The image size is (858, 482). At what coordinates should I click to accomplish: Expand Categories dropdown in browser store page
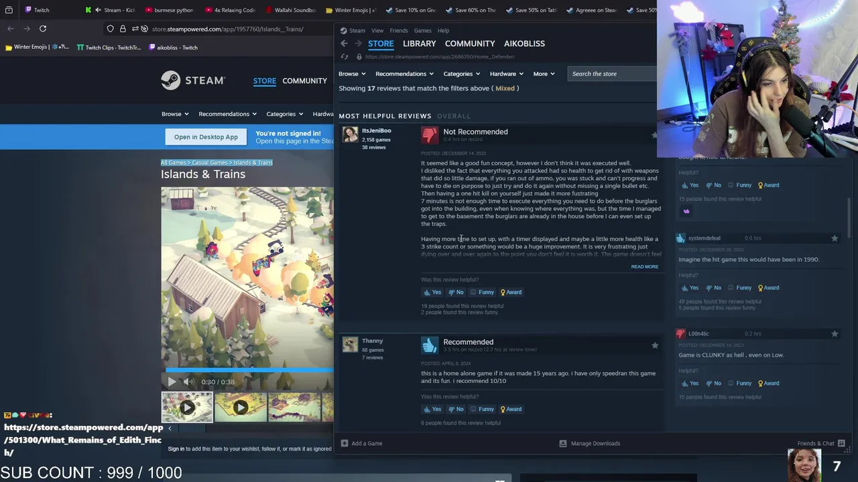[x=285, y=114]
